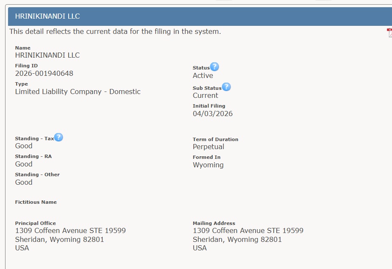Click the Limited Liability Company - Domestic type
The height and width of the screenshot is (269, 392).
[78, 92]
